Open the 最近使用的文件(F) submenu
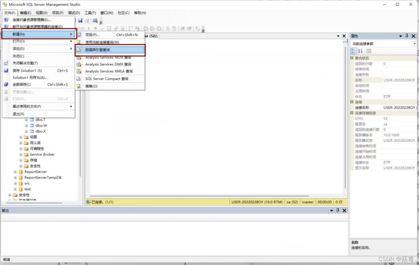Viewport: 419px width, 265px height. coord(38,107)
